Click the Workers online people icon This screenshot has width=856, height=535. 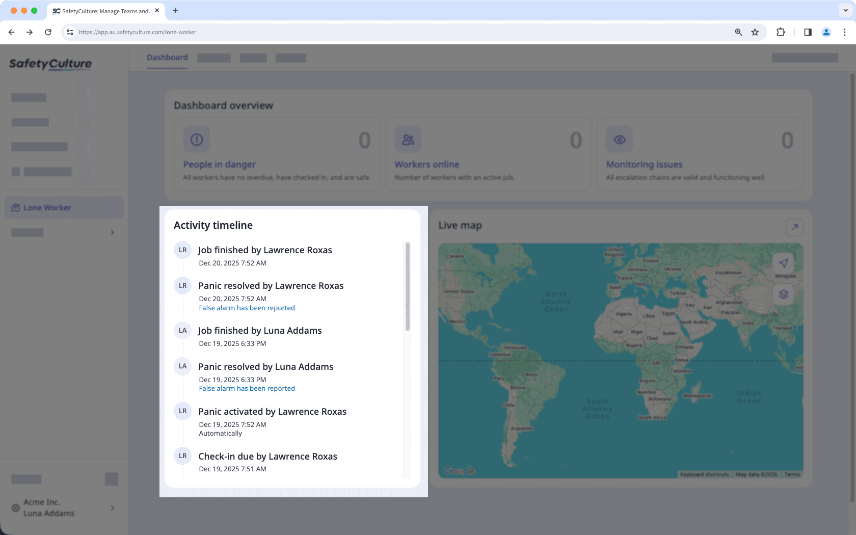[408, 139]
